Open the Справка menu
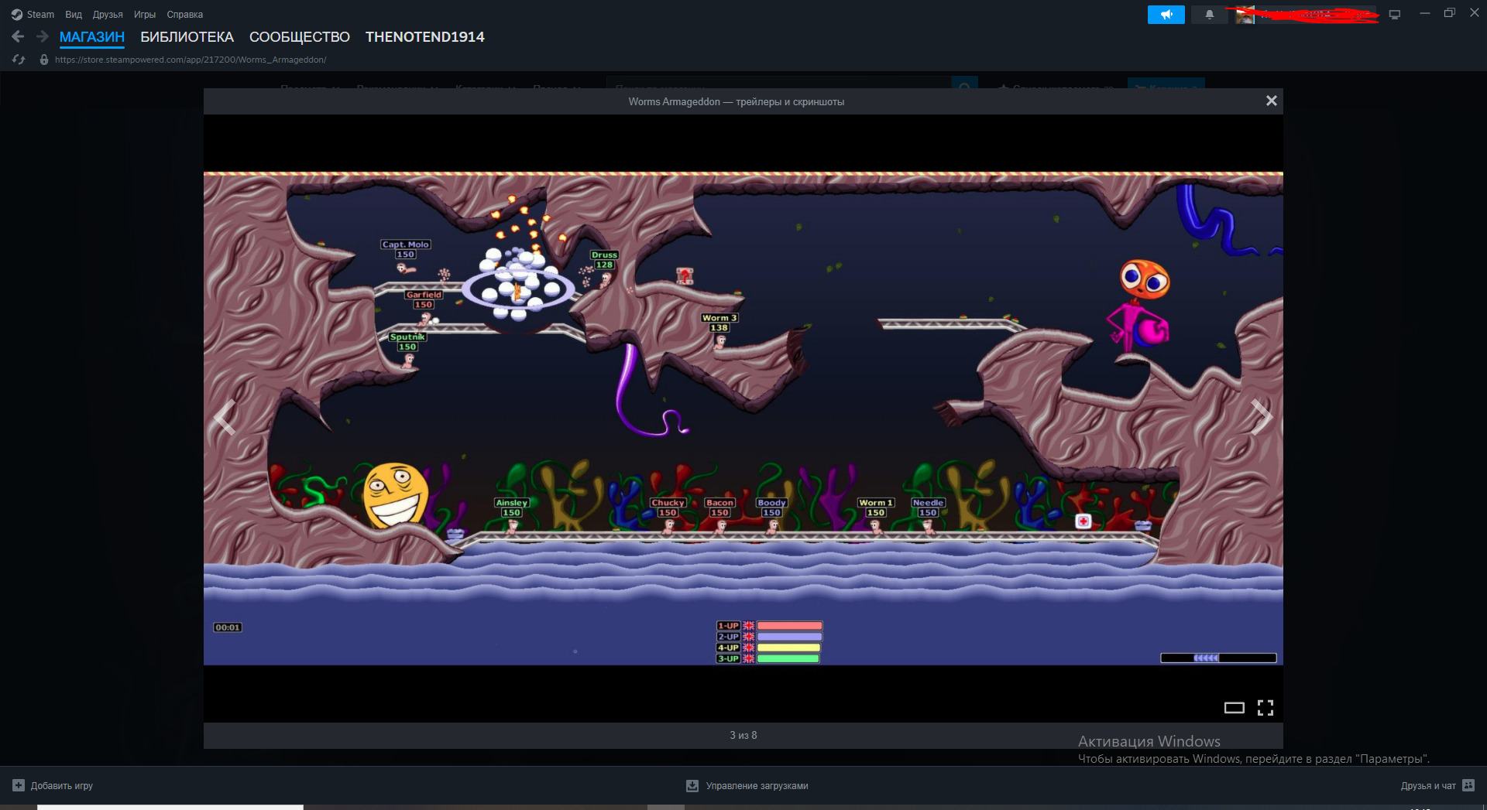 point(185,15)
